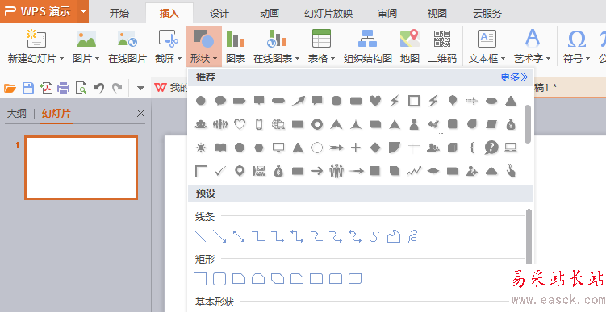Image resolution: width=606 pixels, height=312 pixels.
Task: Close the slide thumbnail pane
Action: tap(140, 113)
